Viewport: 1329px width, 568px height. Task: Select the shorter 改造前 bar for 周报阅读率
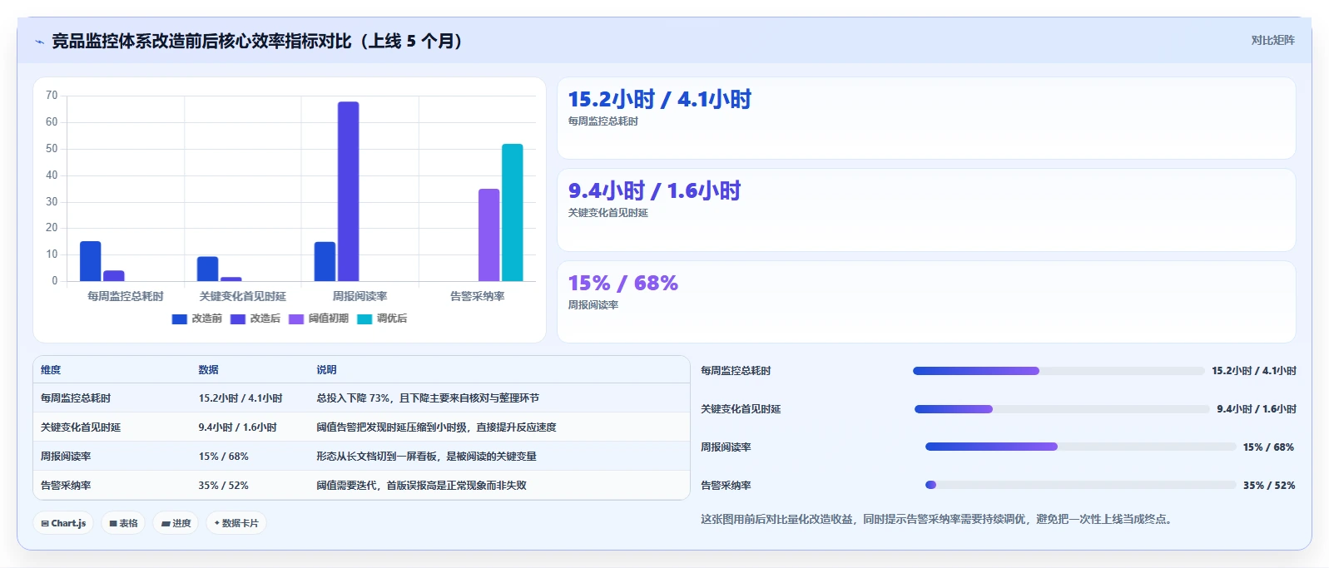[325, 261]
